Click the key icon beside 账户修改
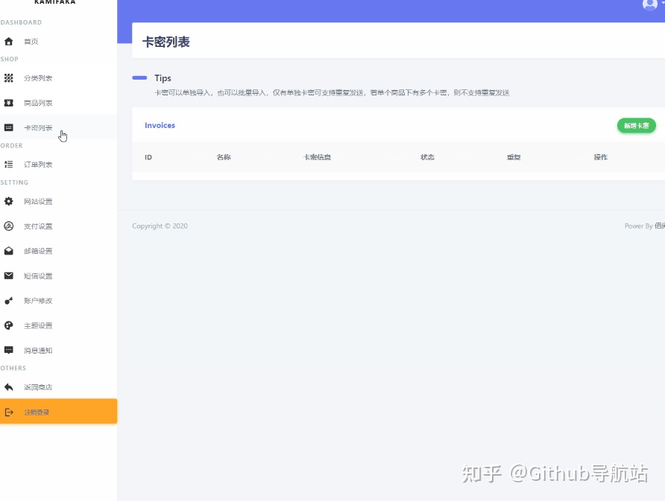The width and height of the screenshot is (665, 501). click(8, 301)
